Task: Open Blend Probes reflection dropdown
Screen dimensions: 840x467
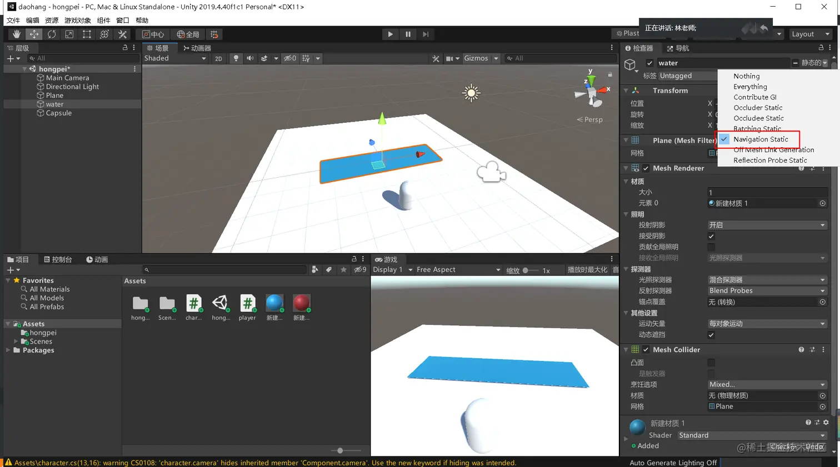Action: coord(767,291)
